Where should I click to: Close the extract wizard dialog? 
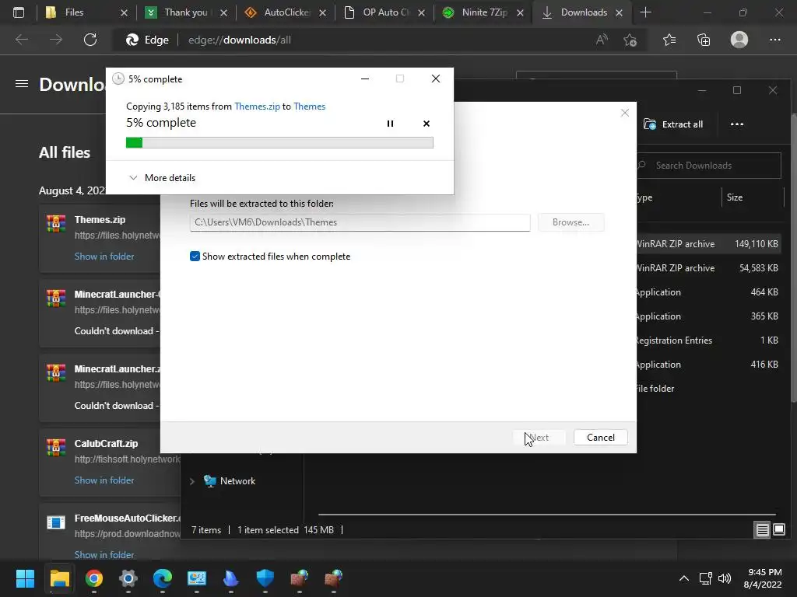[625, 113]
